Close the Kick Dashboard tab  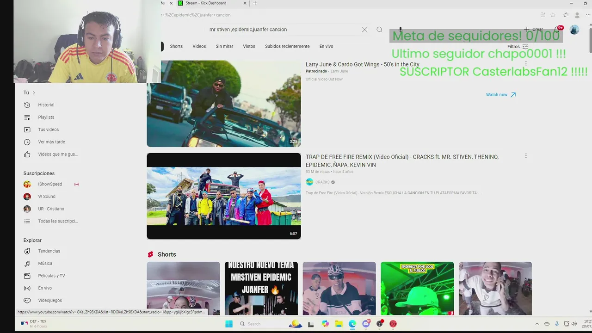coord(245,3)
